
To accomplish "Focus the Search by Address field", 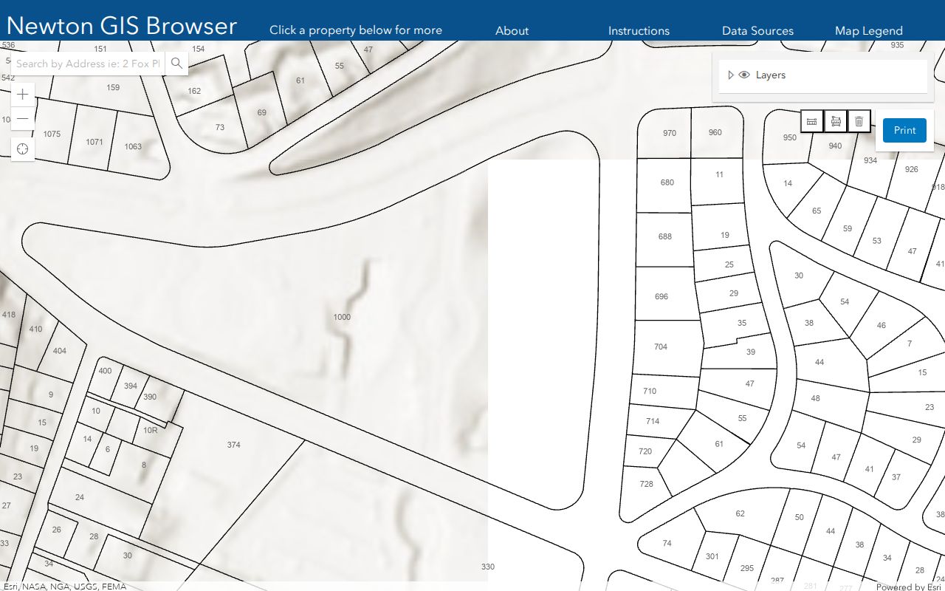I will [x=88, y=64].
